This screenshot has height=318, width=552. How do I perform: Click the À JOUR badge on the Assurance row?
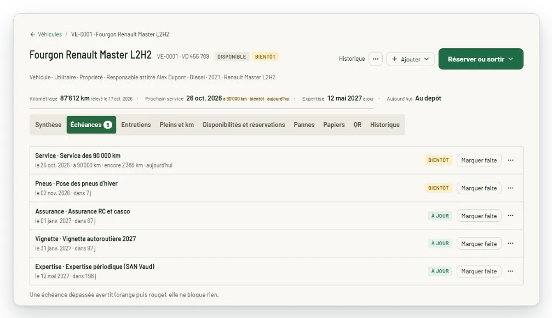[x=440, y=216]
